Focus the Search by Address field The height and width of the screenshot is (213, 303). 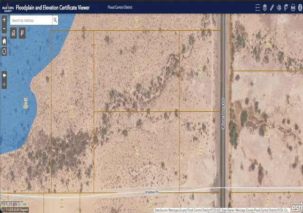click(x=31, y=20)
